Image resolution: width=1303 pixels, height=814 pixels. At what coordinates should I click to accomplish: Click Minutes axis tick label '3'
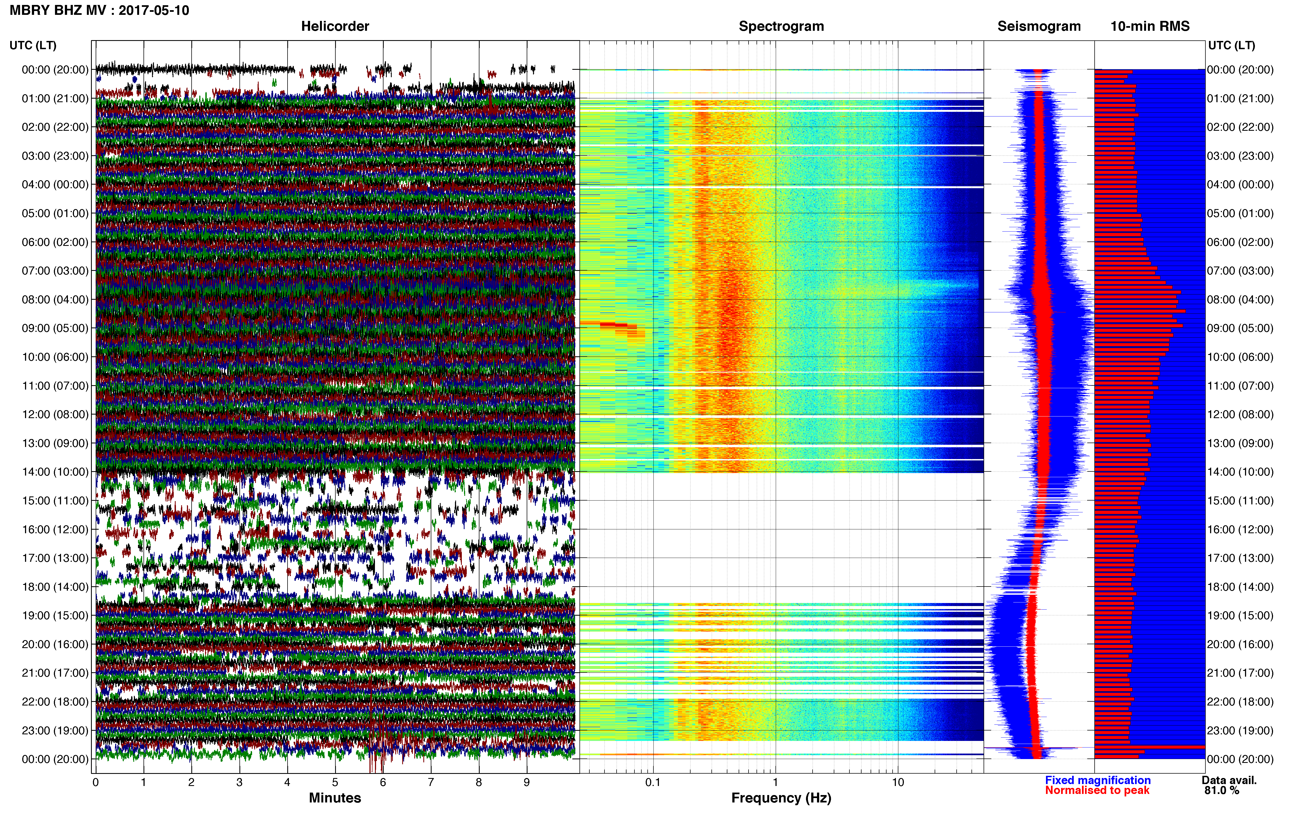pyautogui.click(x=239, y=783)
